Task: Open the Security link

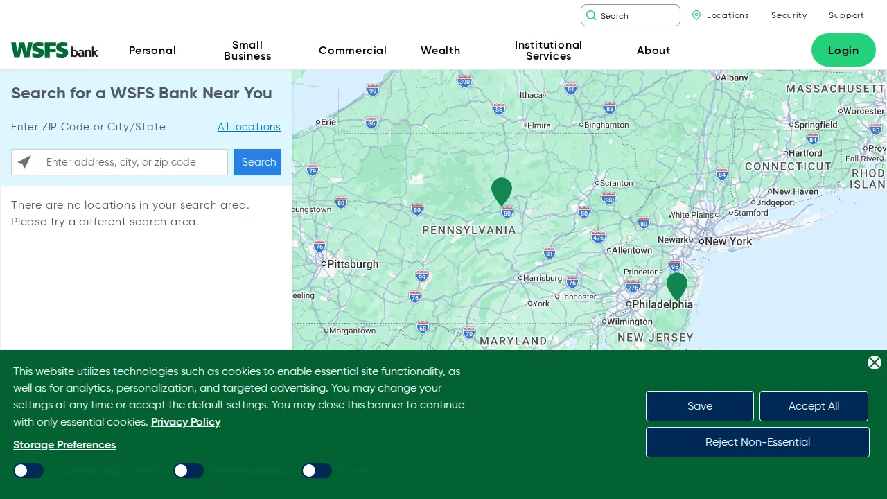Action: point(789,15)
